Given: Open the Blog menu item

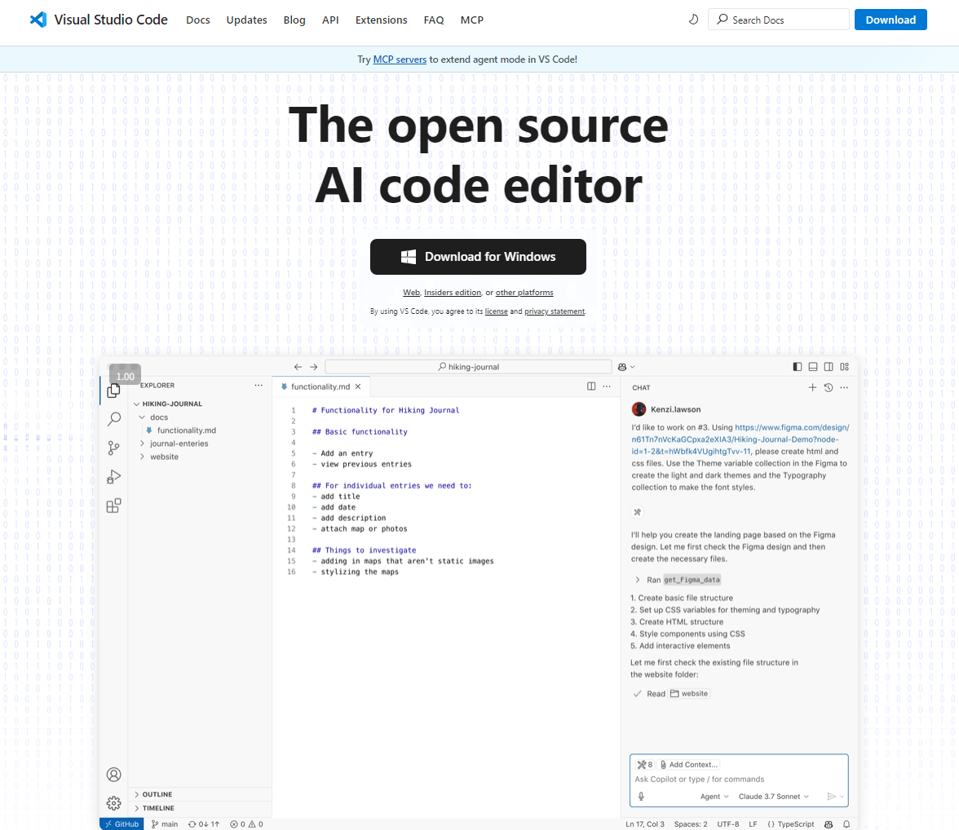Looking at the screenshot, I should click(x=294, y=20).
